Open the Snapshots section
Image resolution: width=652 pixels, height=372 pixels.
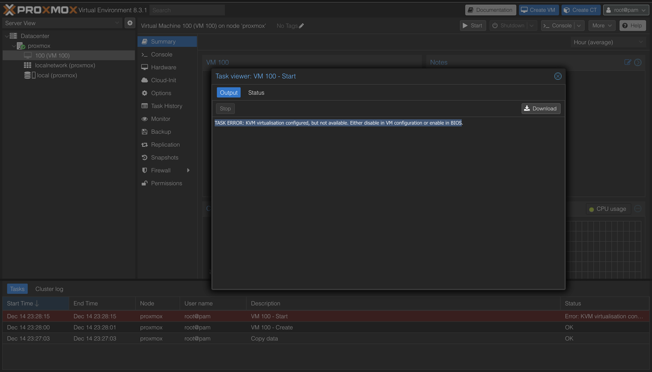tap(167, 157)
